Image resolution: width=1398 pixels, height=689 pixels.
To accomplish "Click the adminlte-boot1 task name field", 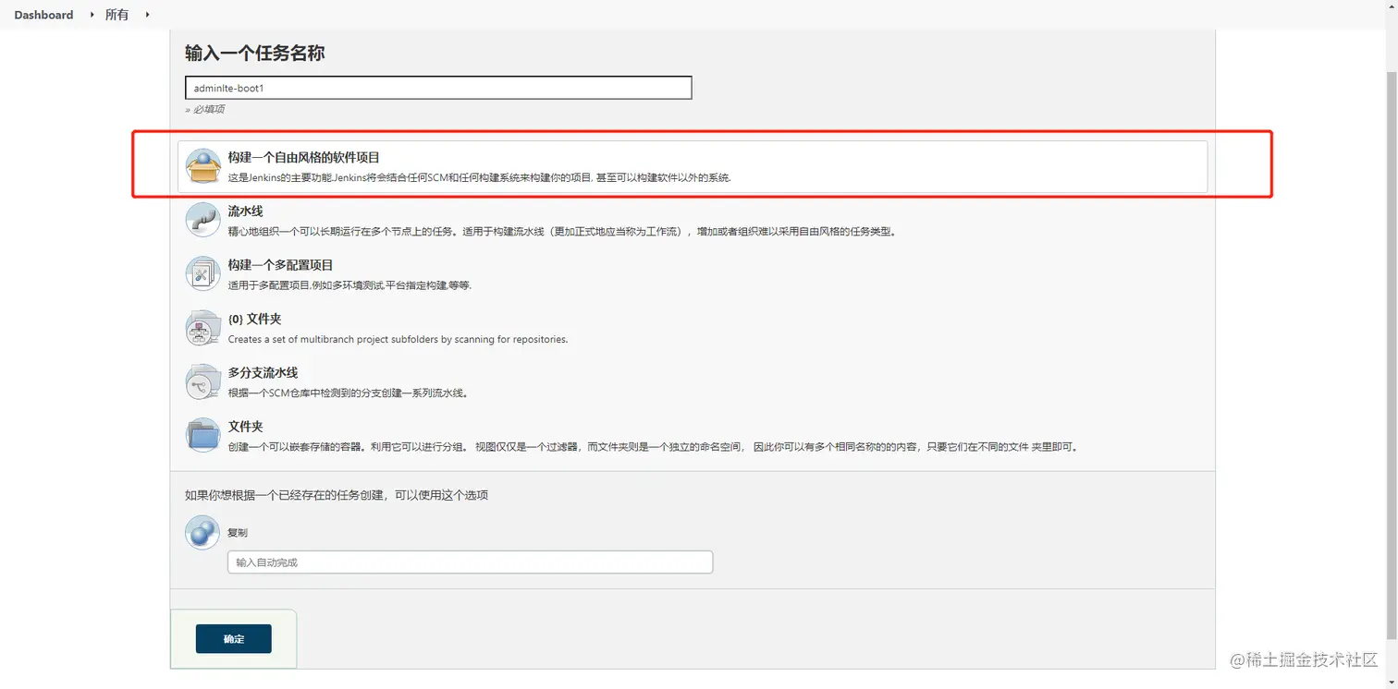I will [x=437, y=87].
